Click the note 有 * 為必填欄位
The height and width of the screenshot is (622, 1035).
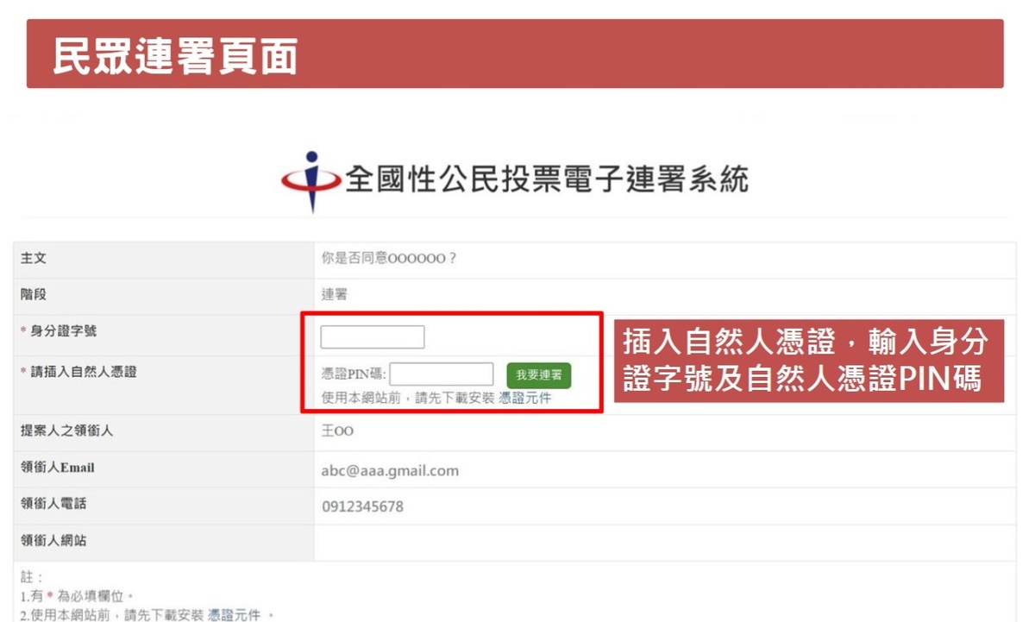pyautogui.click(x=77, y=596)
